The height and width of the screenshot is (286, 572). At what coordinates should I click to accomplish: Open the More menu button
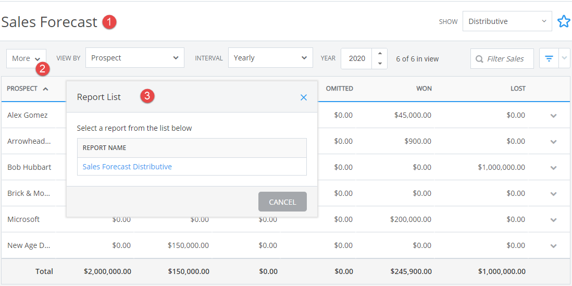click(26, 58)
